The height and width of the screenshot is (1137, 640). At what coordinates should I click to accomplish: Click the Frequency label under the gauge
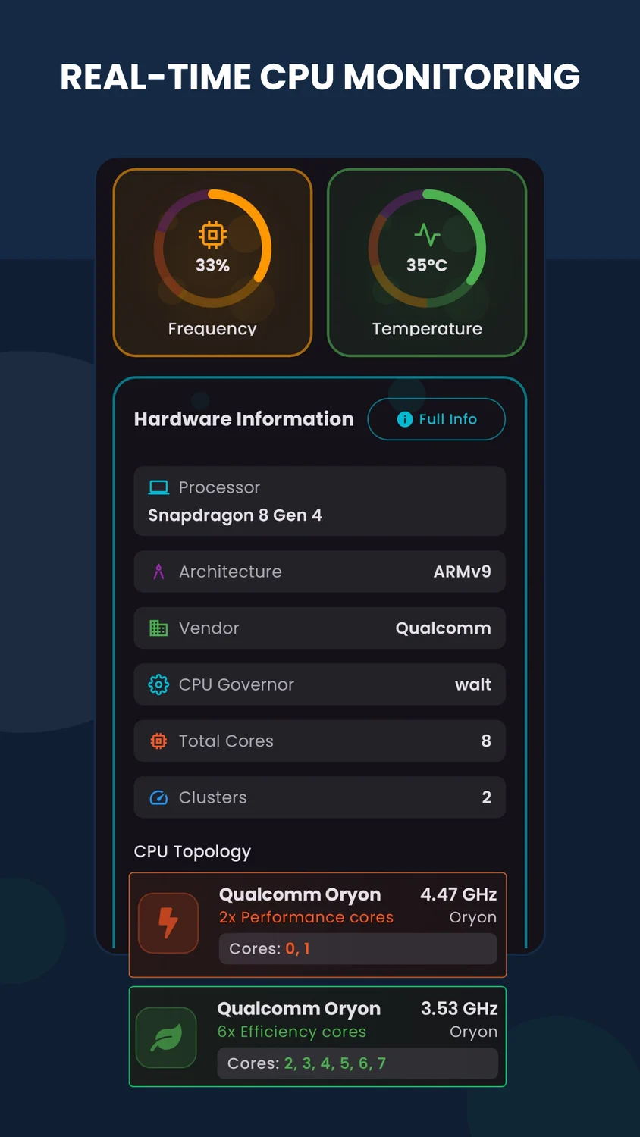coord(212,329)
